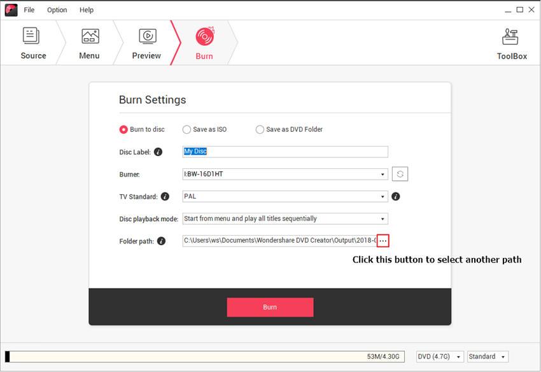Browse folder path with ellipsis button

(383, 241)
